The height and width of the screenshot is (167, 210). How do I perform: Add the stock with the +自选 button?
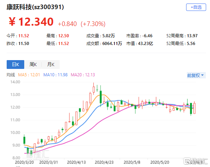pyautogui.click(x=196, y=7)
